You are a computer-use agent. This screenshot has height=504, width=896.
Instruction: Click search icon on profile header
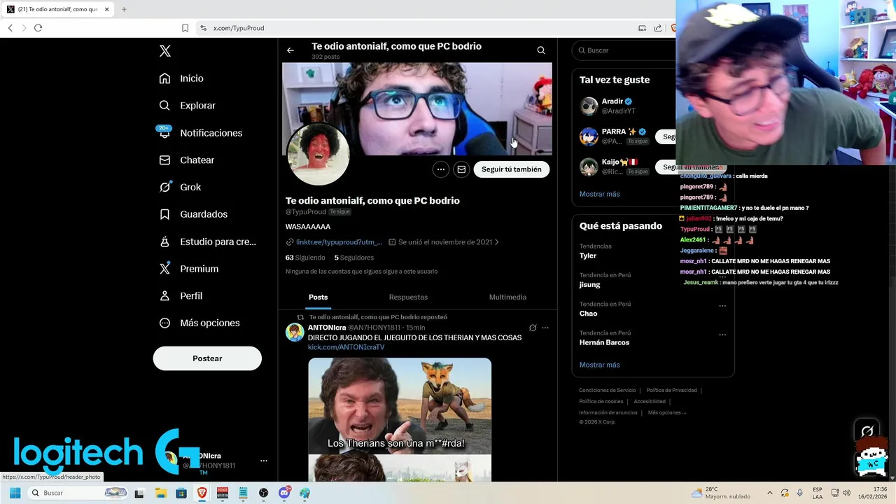(x=541, y=50)
